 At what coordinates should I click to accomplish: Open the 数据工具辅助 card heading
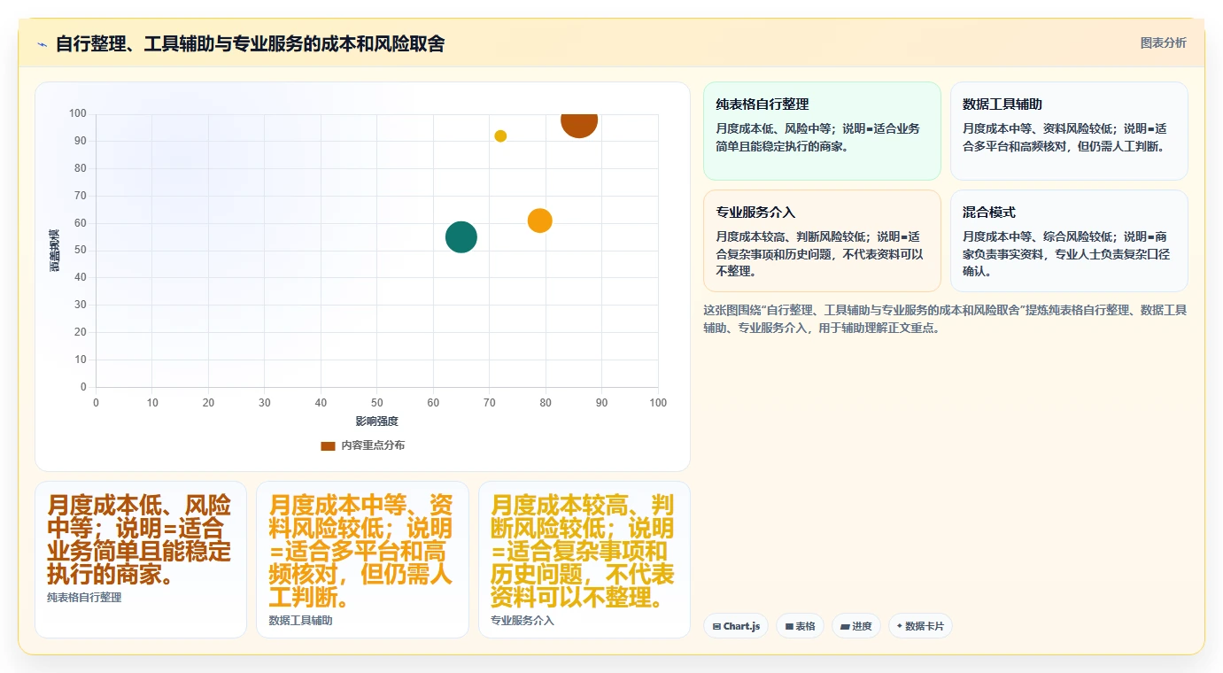click(1002, 104)
